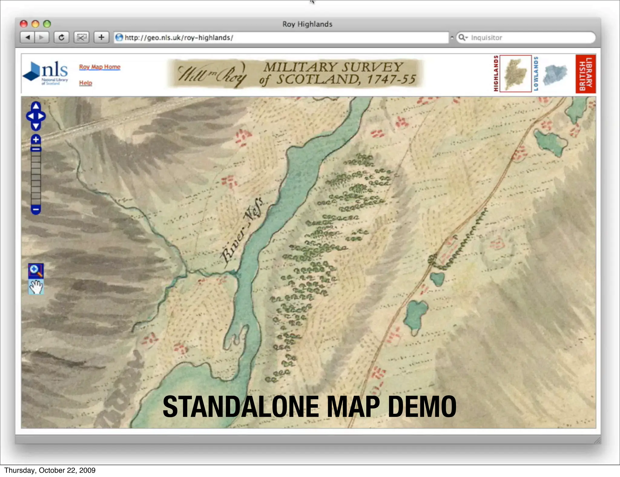Viewport: 620px width, 477px height.
Task: Click the window resize grip corner
Action: pos(597,440)
